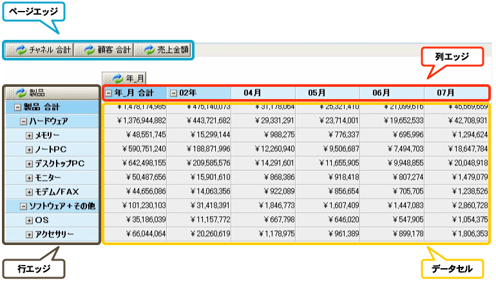This screenshot has height=283, width=496.
Task: Expand the アクセサリー row
Action: [29, 234]
